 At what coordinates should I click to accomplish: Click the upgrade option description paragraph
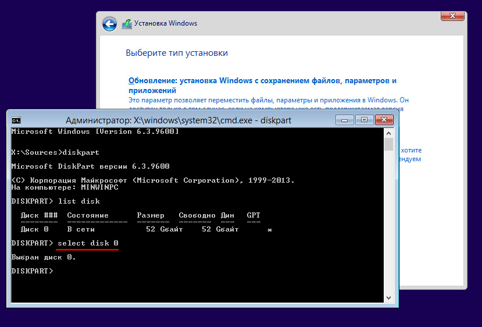pos(269,104)
